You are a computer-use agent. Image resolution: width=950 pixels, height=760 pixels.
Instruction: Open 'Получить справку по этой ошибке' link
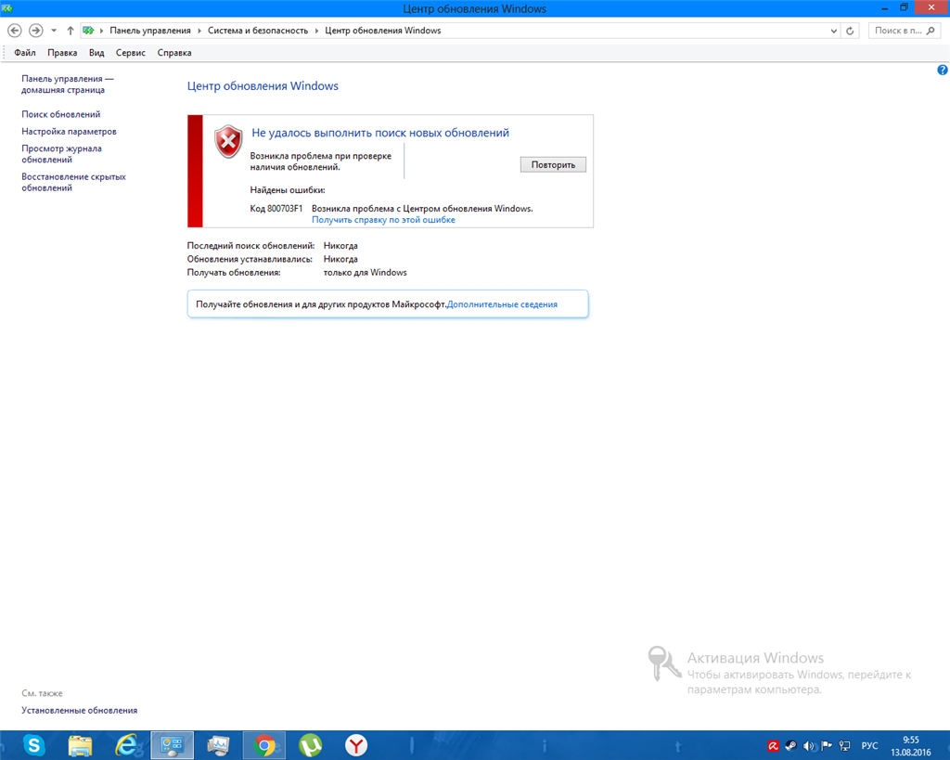point(383,219)
